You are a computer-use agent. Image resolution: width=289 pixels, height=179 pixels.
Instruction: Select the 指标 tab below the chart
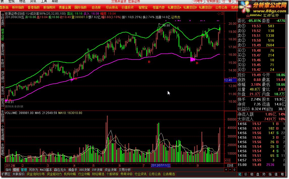pyautogui.click(x=9, y=170)
